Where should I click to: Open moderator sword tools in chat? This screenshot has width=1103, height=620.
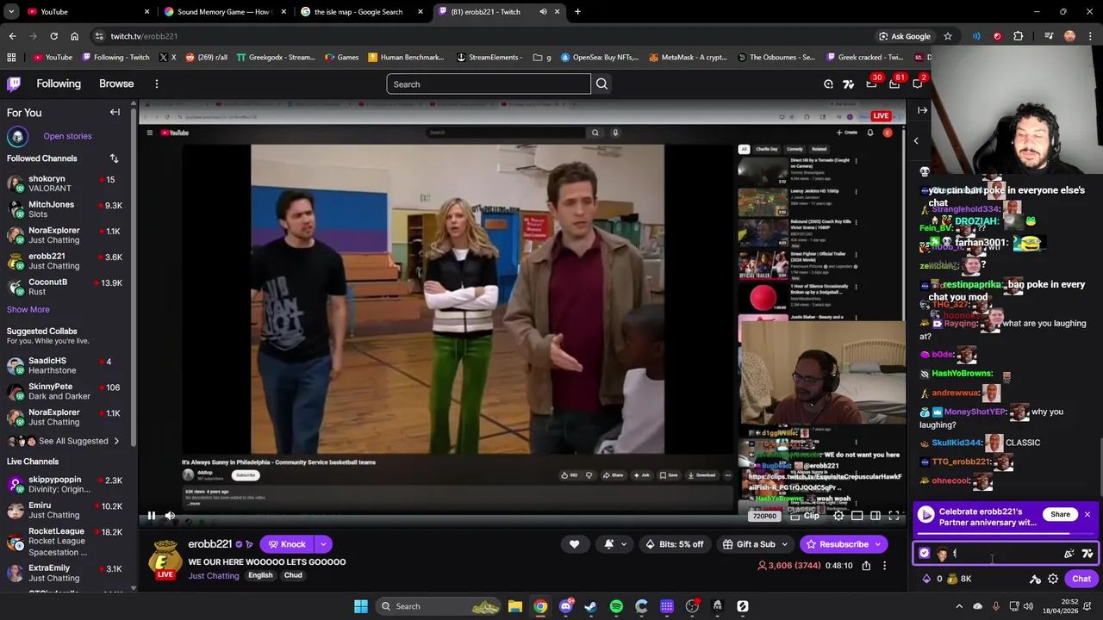[1035, 579]
